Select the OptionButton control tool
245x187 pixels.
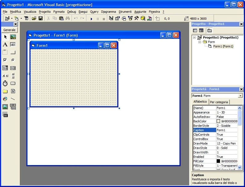(x=13, y=60)
